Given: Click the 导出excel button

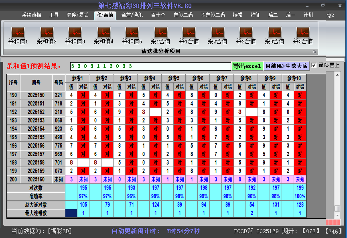Looking at the screenshot, I should [247, 66].
